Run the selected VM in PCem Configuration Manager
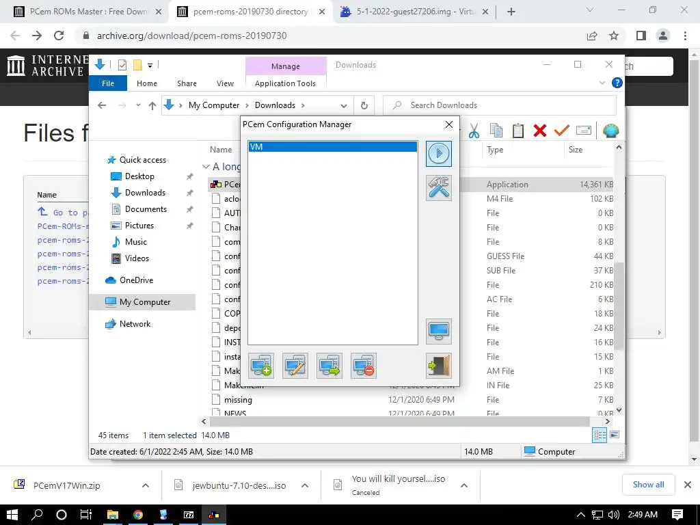The width and height of the screenshot is (700, 525). 438,154
